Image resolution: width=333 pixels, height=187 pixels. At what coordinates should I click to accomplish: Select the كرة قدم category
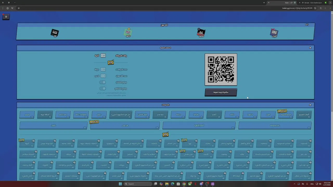(160, 115)
